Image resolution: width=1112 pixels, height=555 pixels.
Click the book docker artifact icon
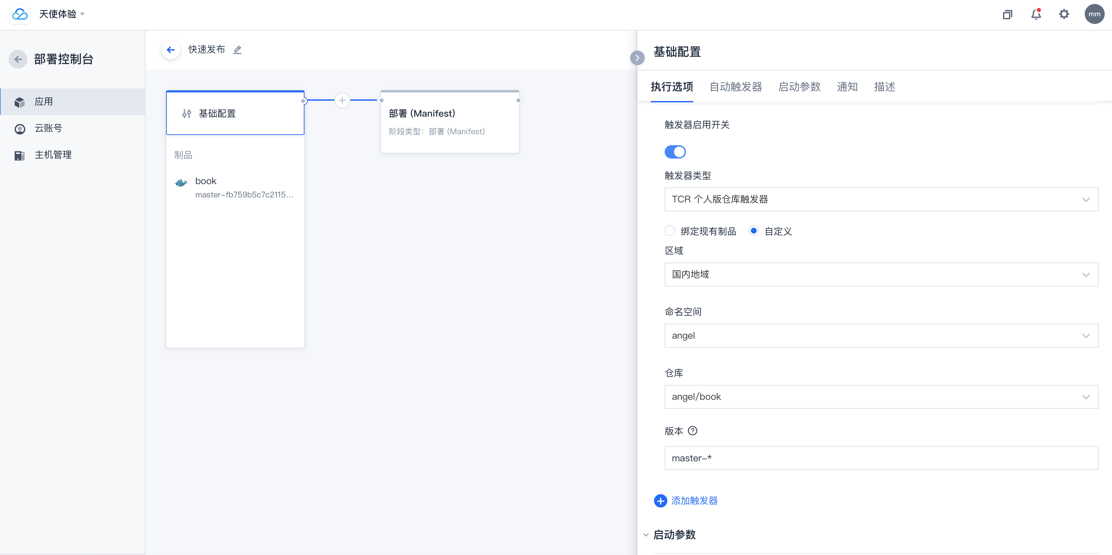point(181,182)
